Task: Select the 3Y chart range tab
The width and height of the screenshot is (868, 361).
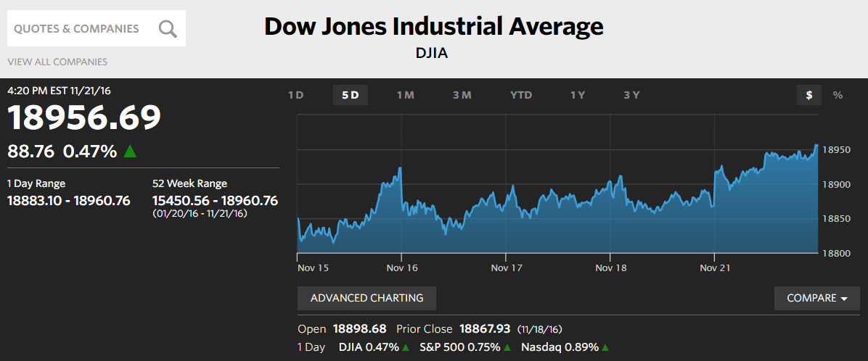Action: 631,95
